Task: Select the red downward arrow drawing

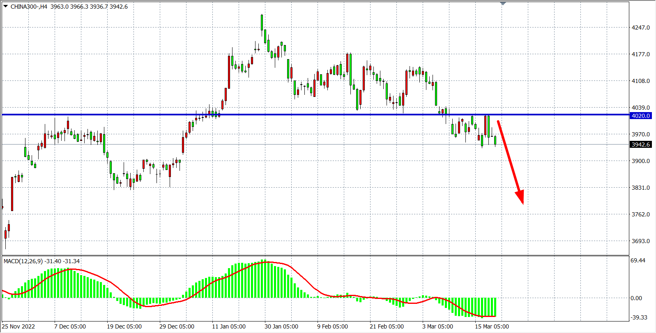Action: (x=511, y=162)
